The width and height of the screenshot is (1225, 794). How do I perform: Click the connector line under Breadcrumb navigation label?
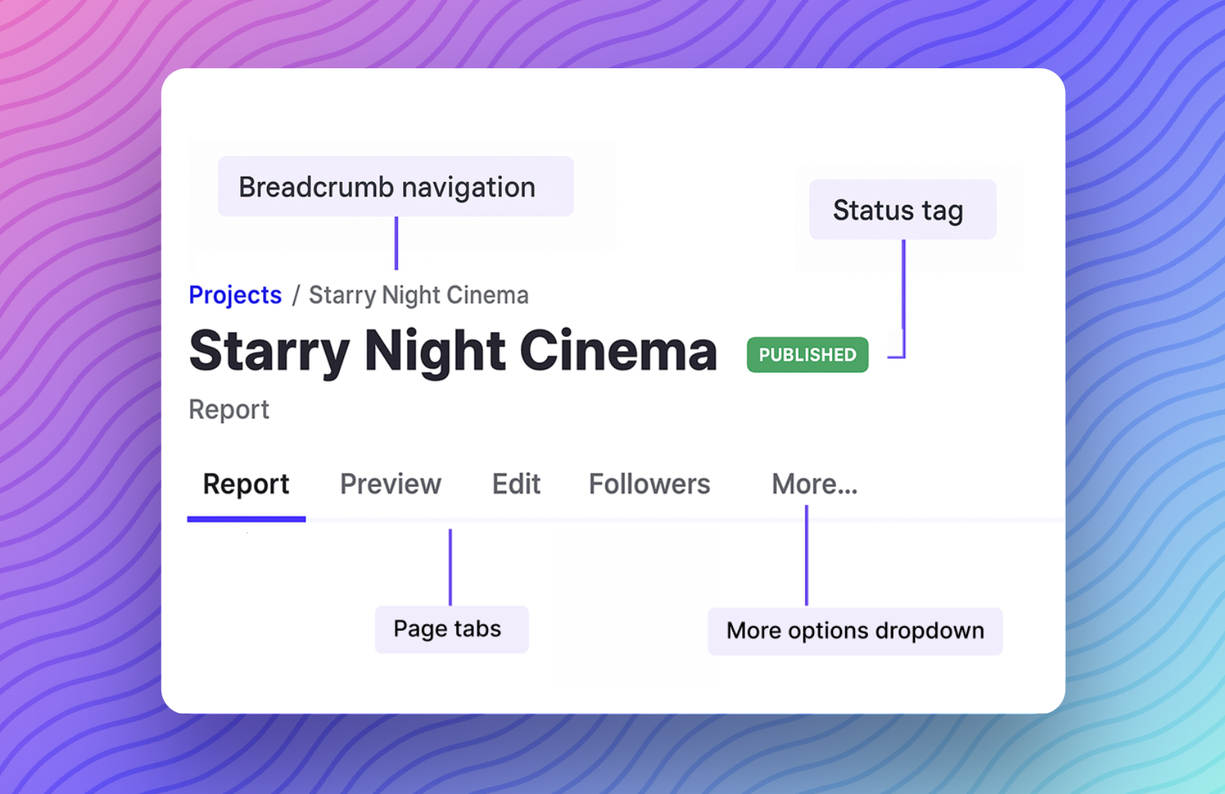coord(396,243)
